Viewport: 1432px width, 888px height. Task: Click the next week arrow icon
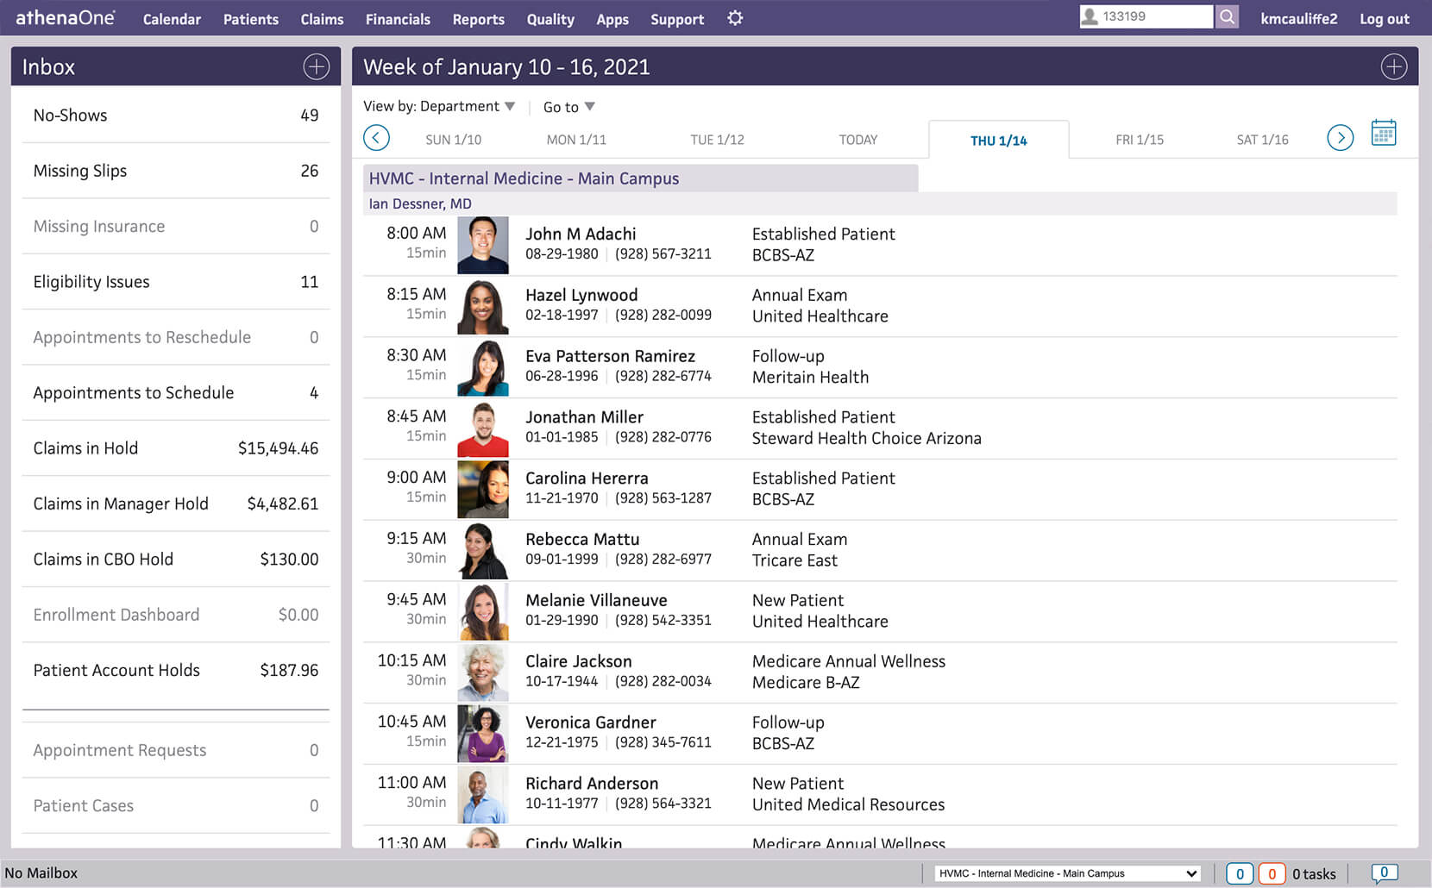1340,137
